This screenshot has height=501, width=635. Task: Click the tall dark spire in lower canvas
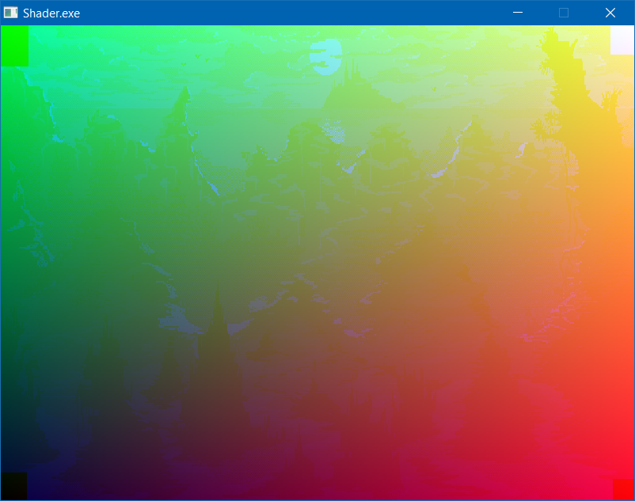pyautogui.click(x=217, y=332)
